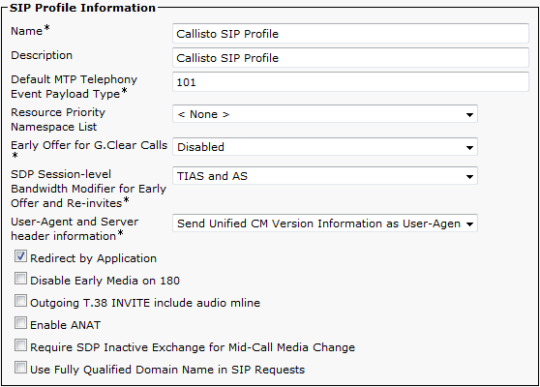
Task: Expand the Early Offer for G.Clear Calls dropdown
Action: pos(325,147)
